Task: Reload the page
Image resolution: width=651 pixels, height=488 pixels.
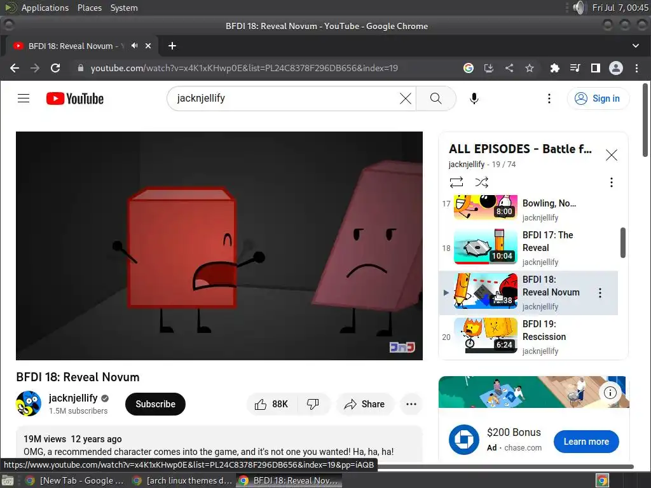Action: click(x=55, y=68)
